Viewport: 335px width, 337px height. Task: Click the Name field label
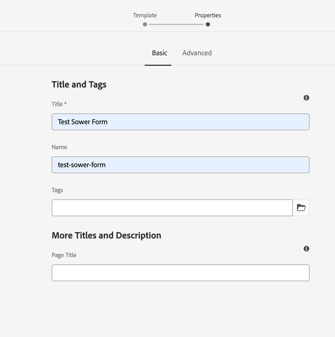59,147
